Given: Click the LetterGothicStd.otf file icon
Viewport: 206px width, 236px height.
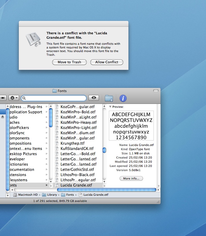Looking at the screenshot, I should 57,169.
